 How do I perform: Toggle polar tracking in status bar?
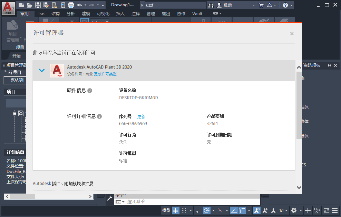[207, 210]
